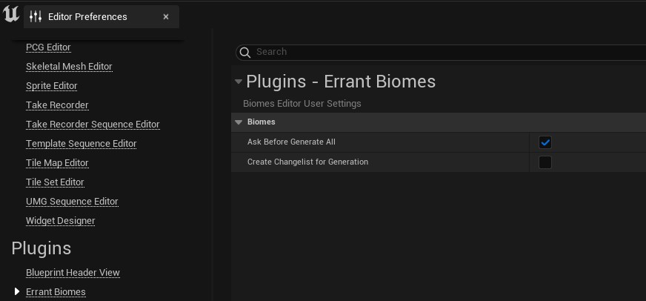Uncheck Ask Before Generate All
The image size is (646, 301).
545,142
